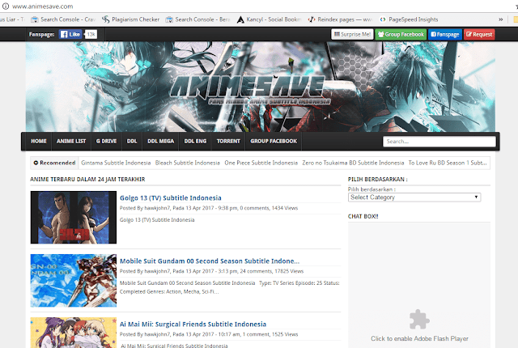518x348 pixels.
Task: Open Bleach Subtitle Indonesia link
Action: pyautogui.click(x=187, y=163)
